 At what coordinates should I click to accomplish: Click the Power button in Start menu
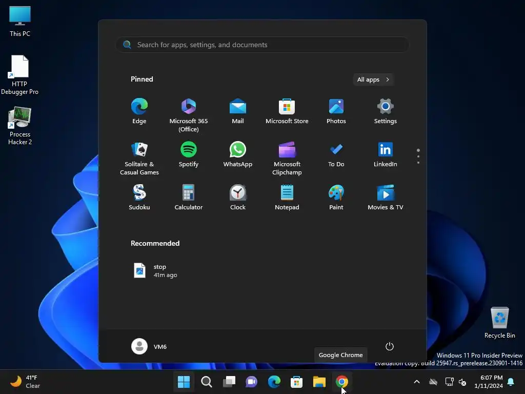click(x=390, y=346)
